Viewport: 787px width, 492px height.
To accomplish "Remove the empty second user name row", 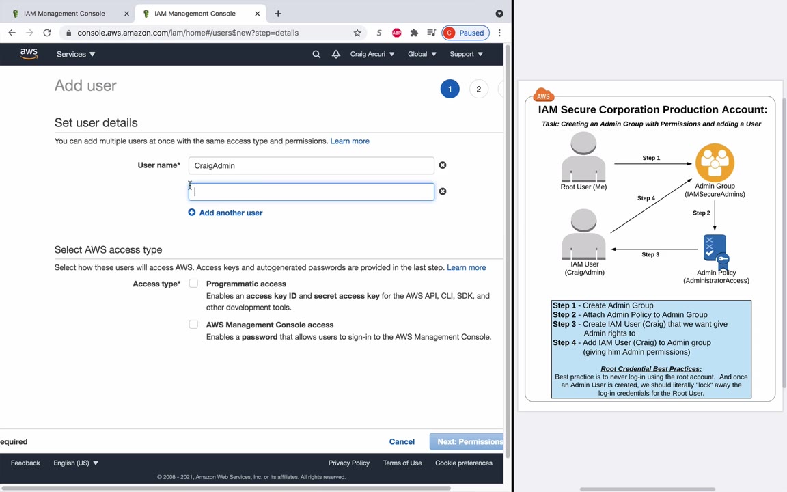I will (443, 191).
